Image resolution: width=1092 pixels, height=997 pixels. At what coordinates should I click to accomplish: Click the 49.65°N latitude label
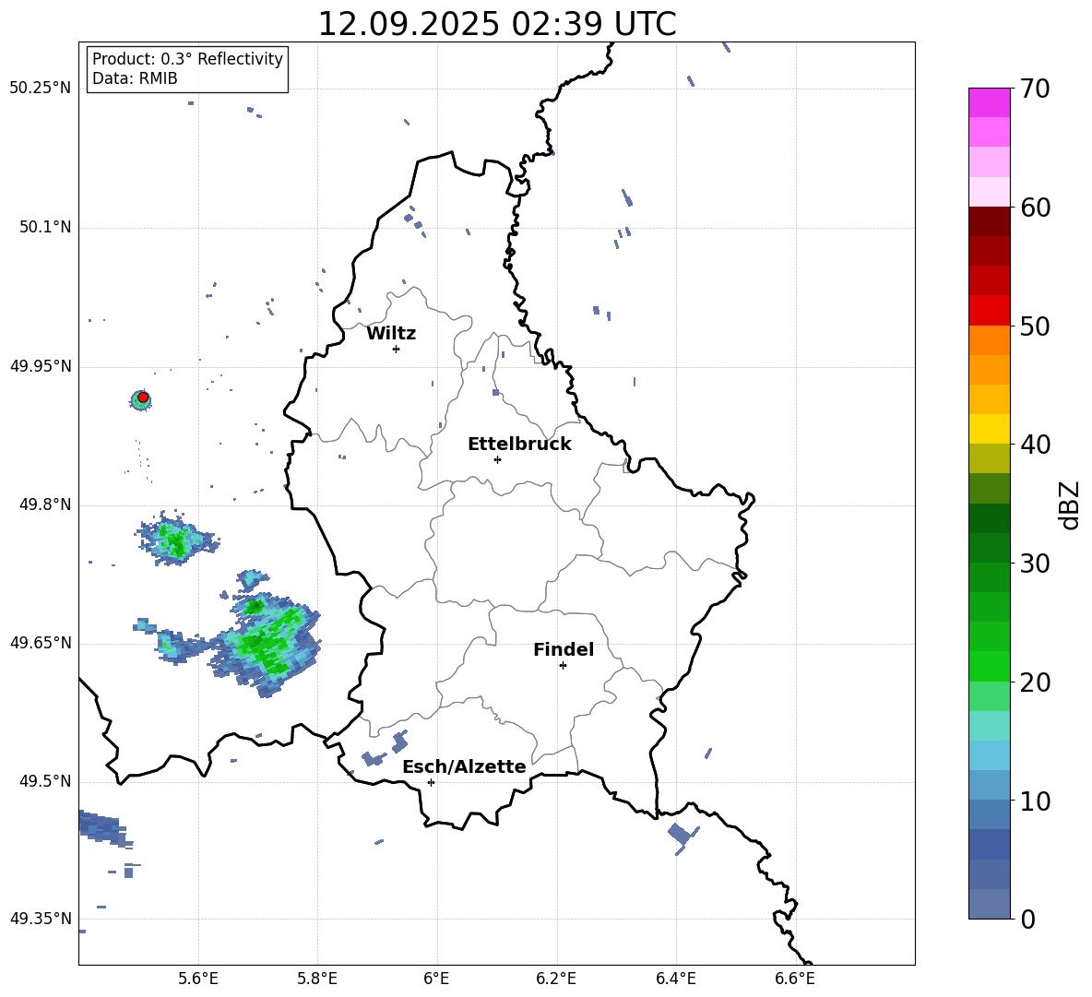click(x=41, y=643)
